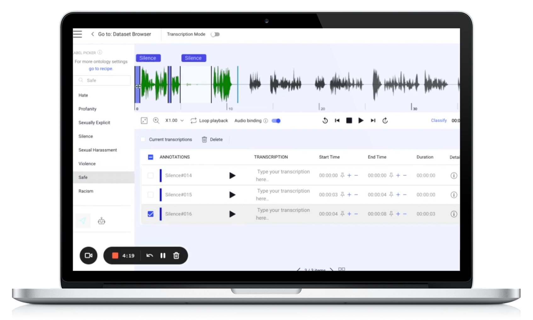
Task: Click the trash icon in recording bar
Action: coord(176,255)
